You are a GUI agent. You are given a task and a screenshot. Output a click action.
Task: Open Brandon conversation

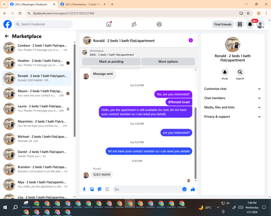[37, 169]
